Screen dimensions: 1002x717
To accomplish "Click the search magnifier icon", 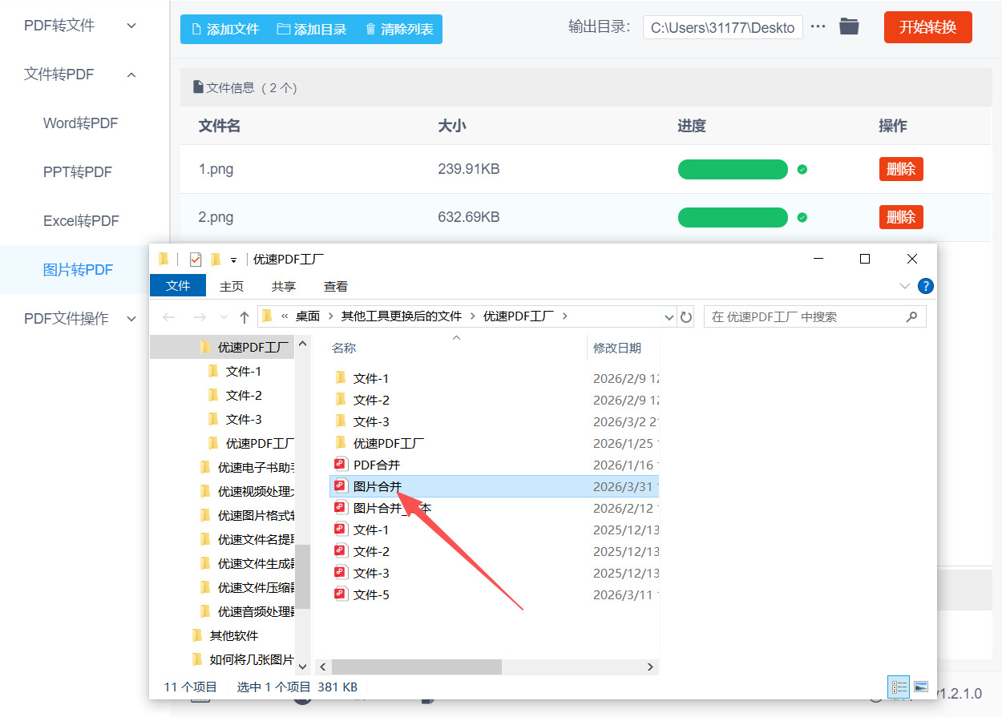I will (x=911, y=316).
